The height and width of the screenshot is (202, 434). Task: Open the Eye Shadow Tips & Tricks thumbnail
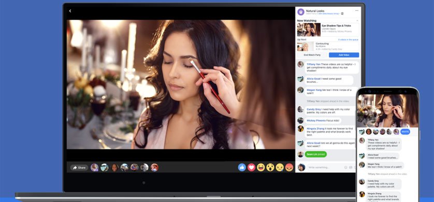coord(309,30)
